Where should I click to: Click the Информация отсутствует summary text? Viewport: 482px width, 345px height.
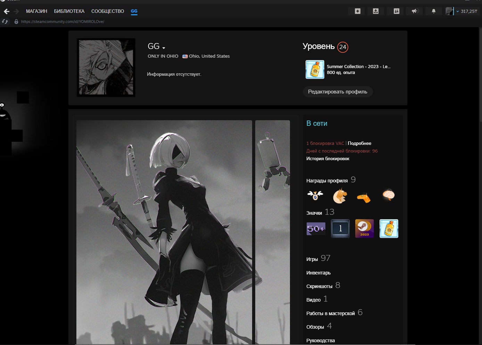click(174, 74)
